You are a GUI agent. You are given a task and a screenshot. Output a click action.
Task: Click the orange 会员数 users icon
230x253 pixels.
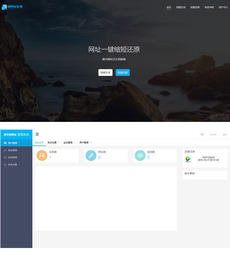click(41, 156)
